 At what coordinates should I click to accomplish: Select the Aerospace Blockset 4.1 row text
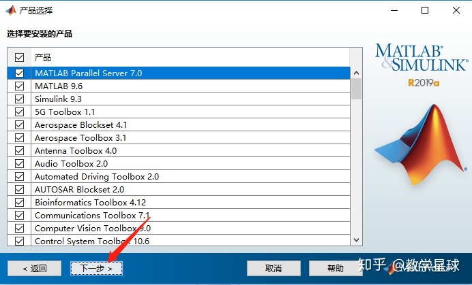[x=80, y=124]
